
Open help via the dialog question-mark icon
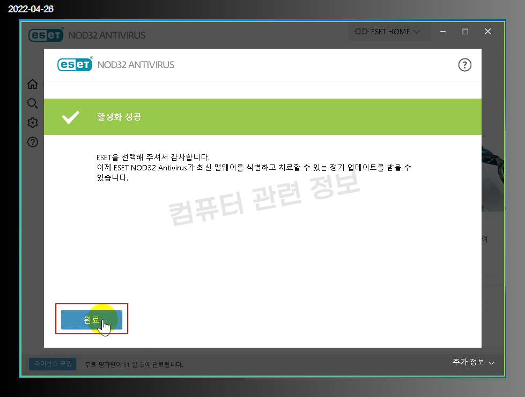(x=464, y=65)
